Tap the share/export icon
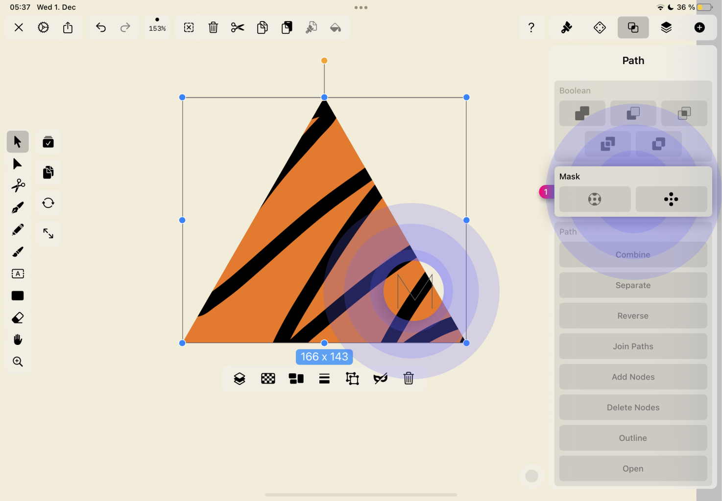This screenshot has width=722, height=501. pos(68,27)
